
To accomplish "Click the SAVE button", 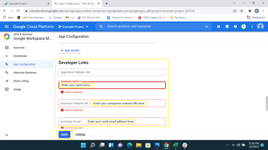I will (64, 134).
